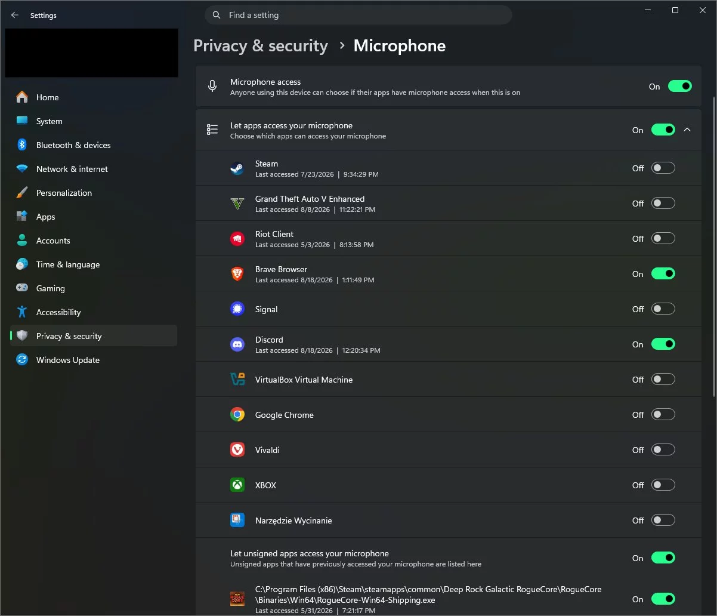Go to System settings
Image resolution: width=717 pixels, height=616 pixels.
(x=94, y=121)
